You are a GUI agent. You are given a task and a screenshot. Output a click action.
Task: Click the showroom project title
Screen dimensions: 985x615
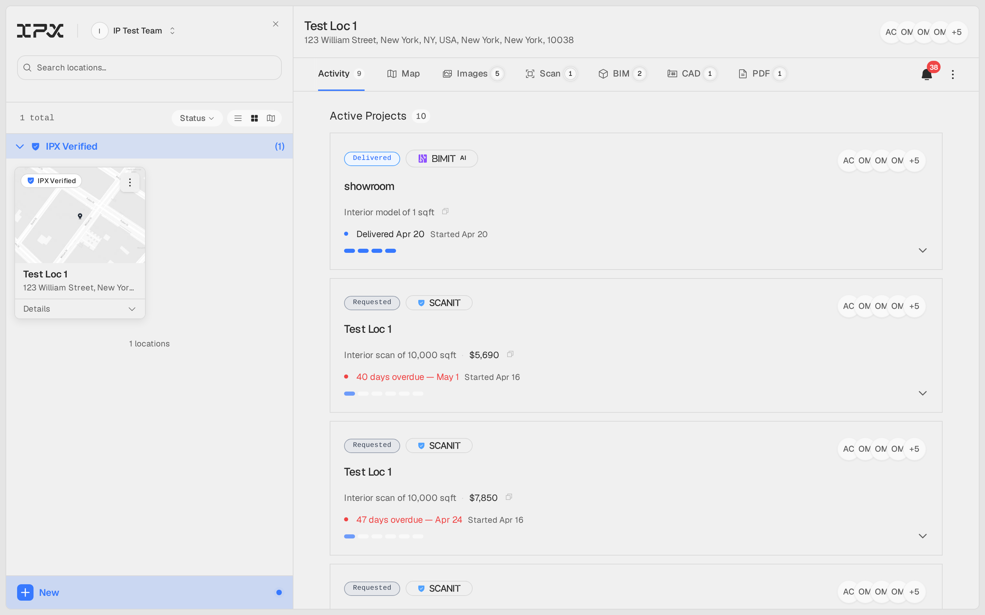pyautogui.click(x=369, y=186)
